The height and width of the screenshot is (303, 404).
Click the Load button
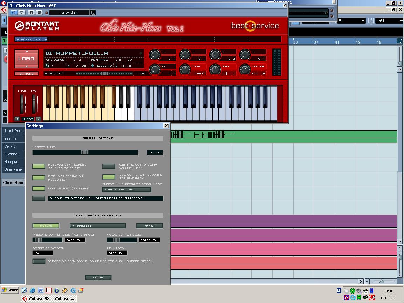point(26,59)
